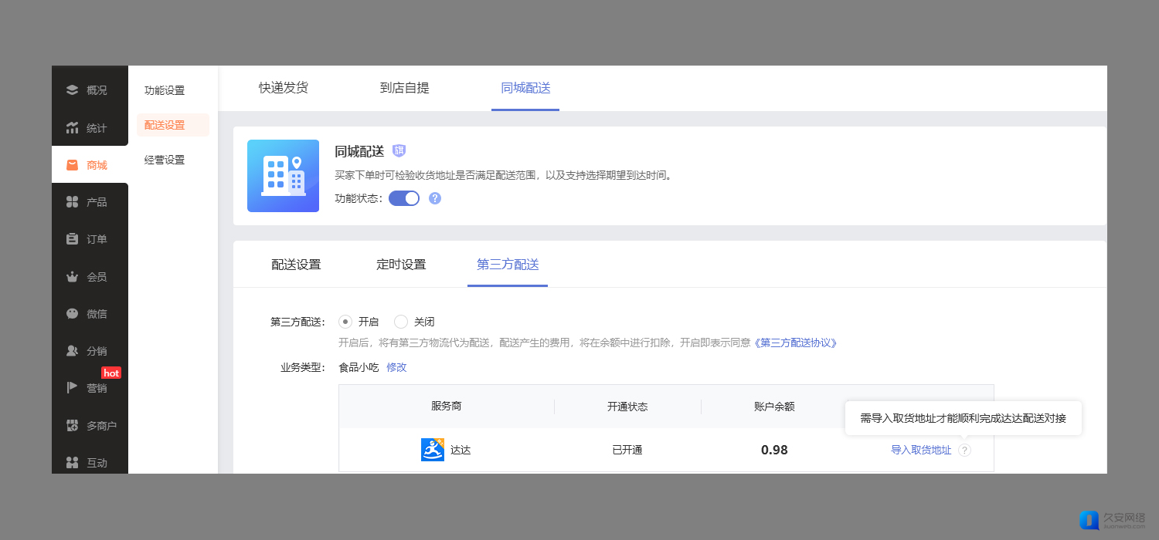Click the 概况 overview icon in sidebar

(x=72, y=90)
